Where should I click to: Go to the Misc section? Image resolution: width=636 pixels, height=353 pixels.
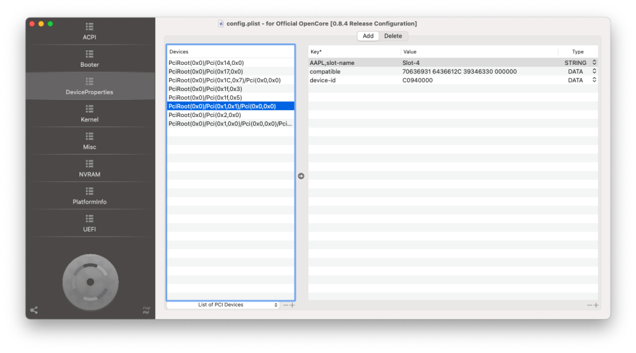click(x=90, y=141)
